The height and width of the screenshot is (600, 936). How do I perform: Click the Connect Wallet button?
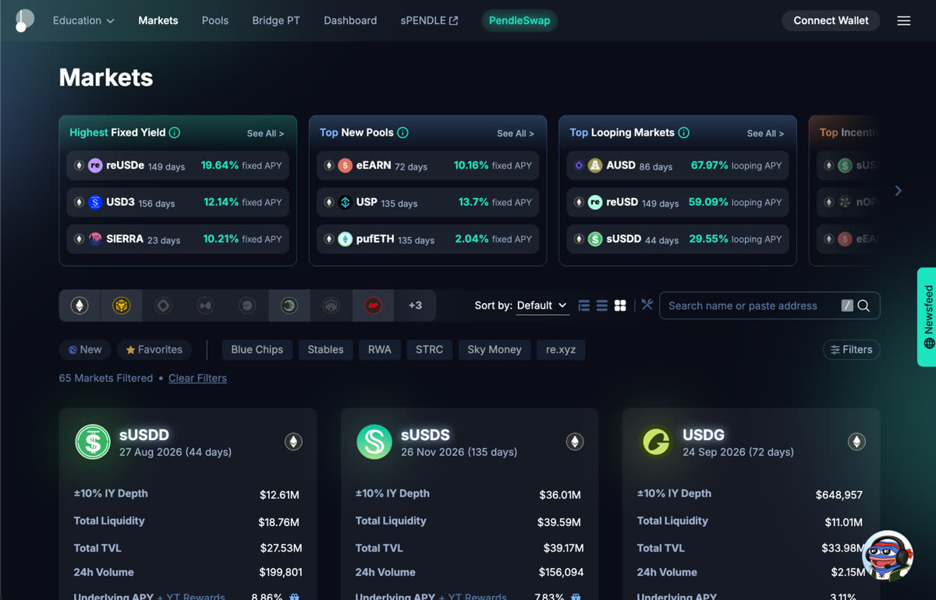point(831,20)
